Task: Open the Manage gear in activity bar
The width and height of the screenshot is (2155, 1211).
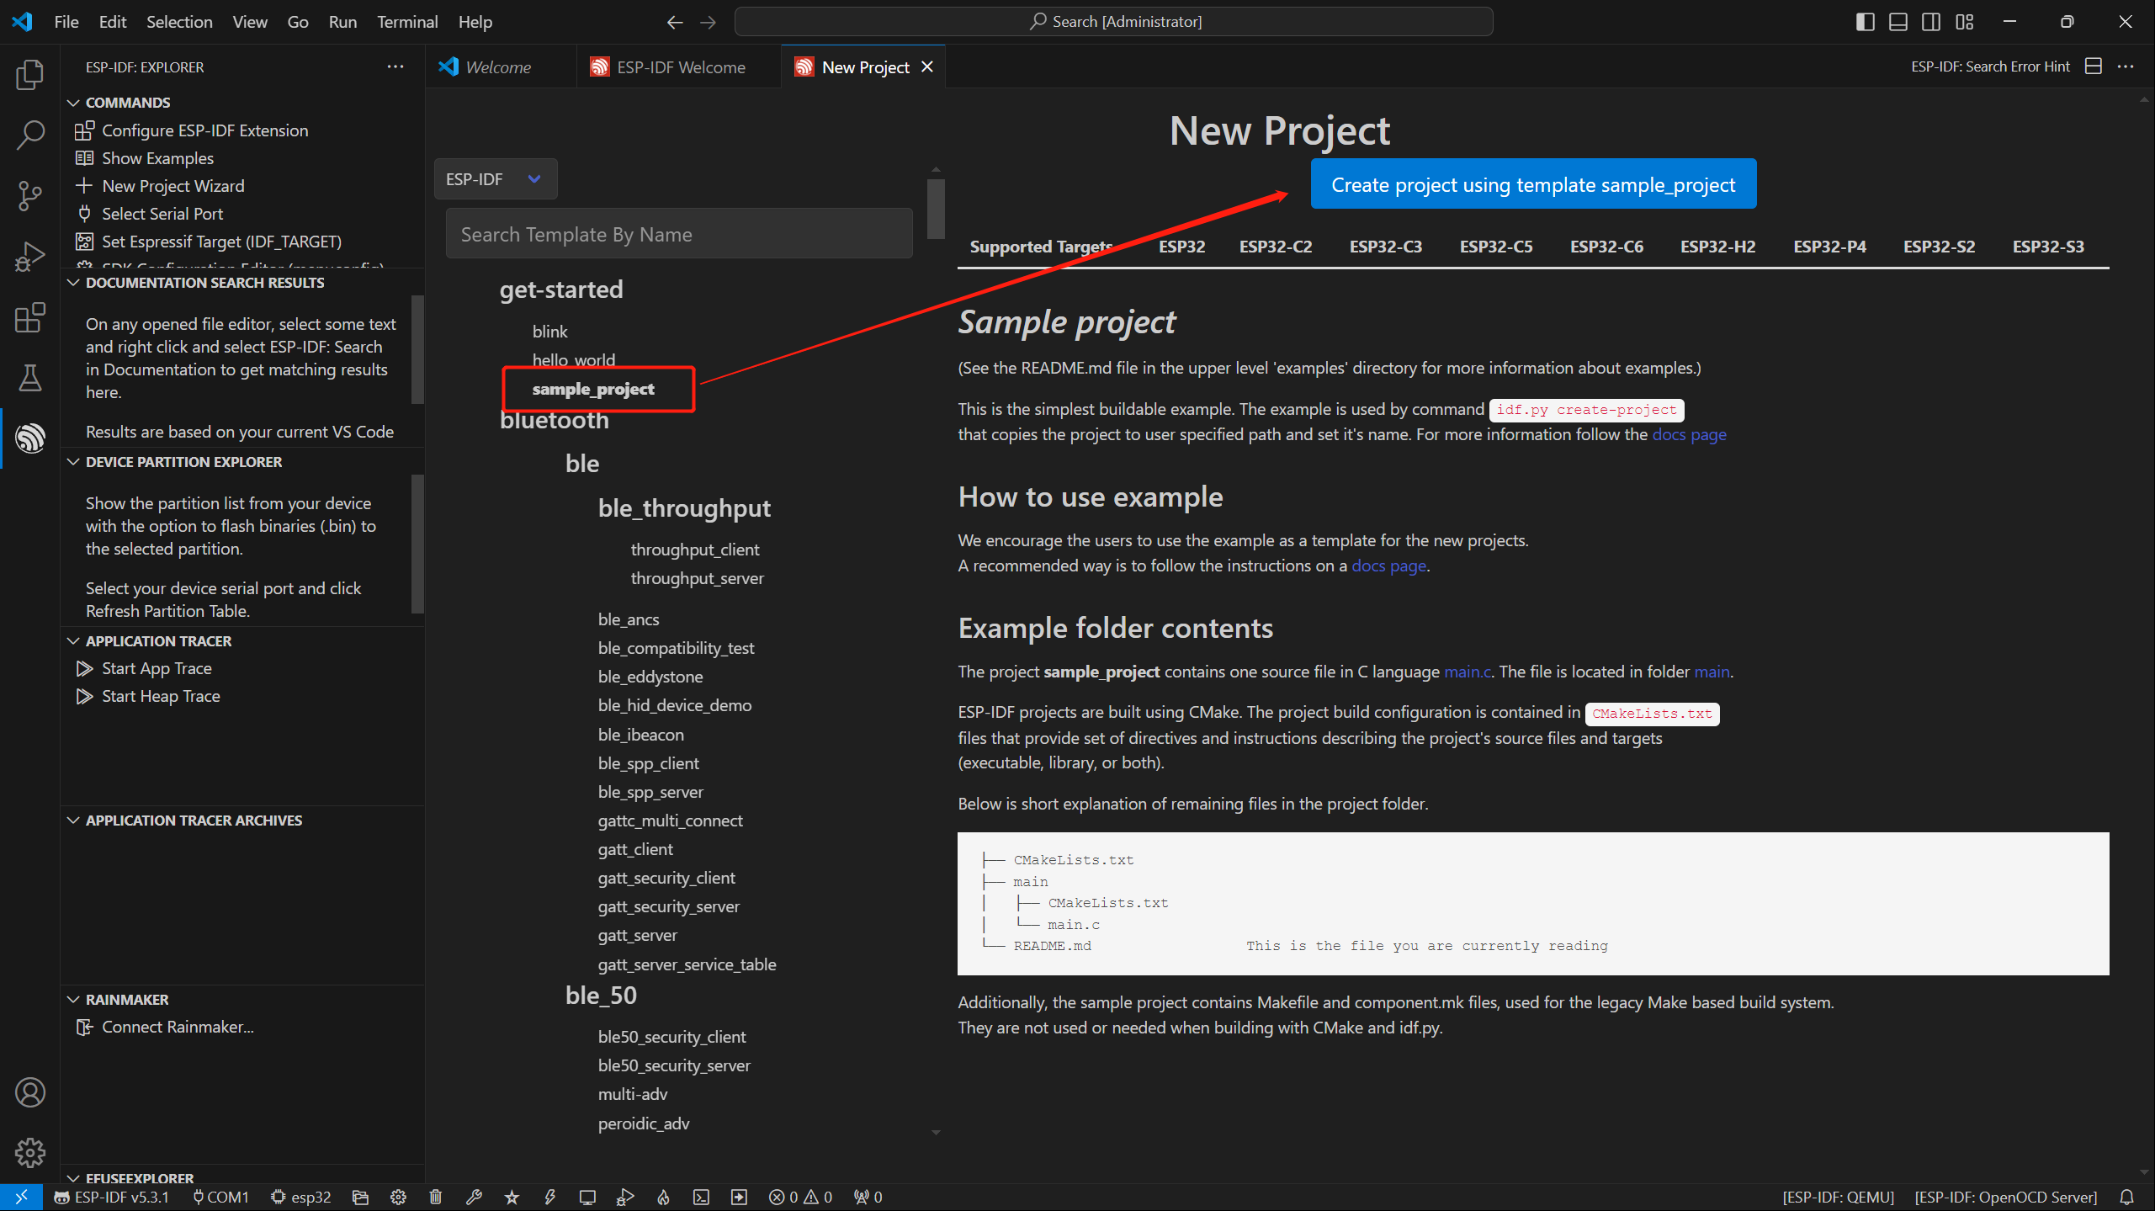Action: [x=30, y=1153]
